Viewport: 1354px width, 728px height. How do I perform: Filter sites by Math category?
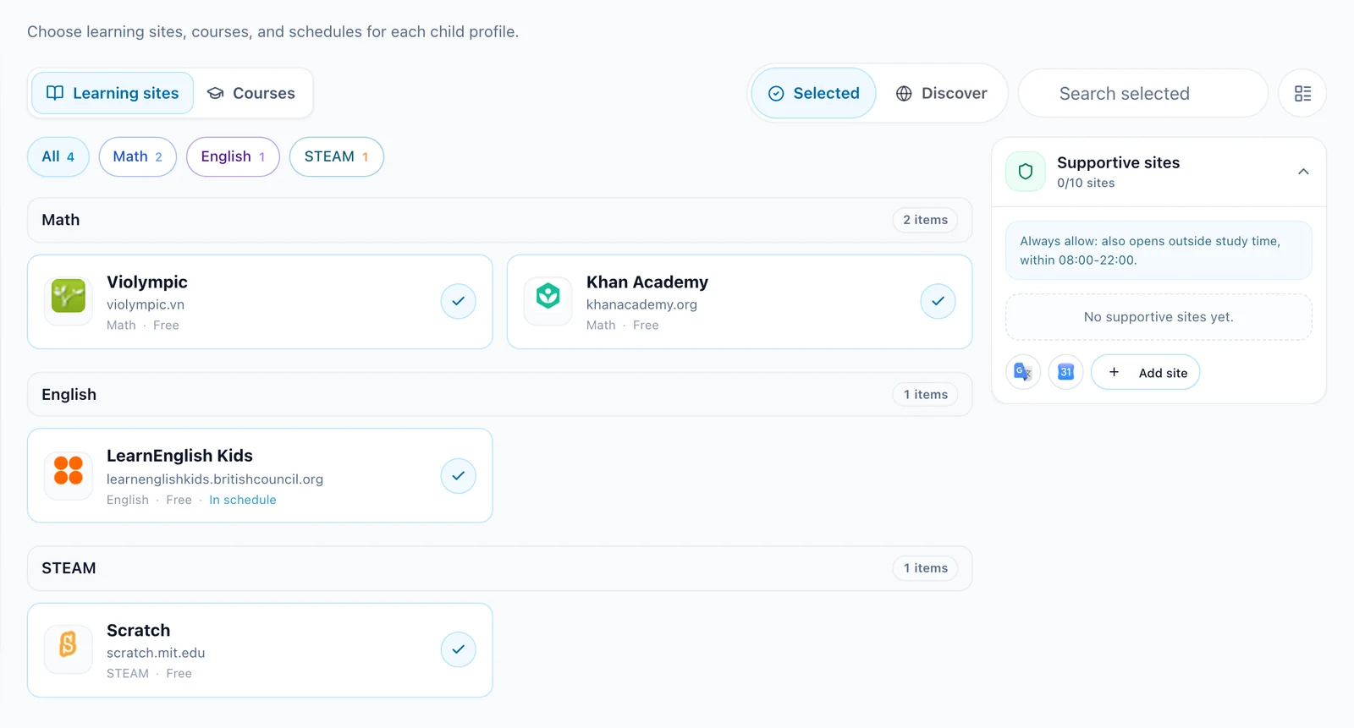click(x=138, y=156)
